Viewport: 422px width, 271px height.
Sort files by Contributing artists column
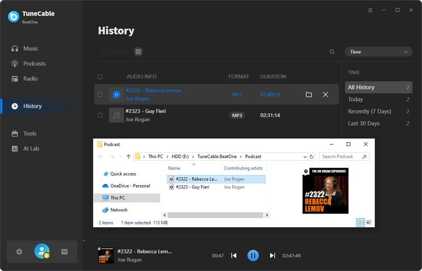243,168
